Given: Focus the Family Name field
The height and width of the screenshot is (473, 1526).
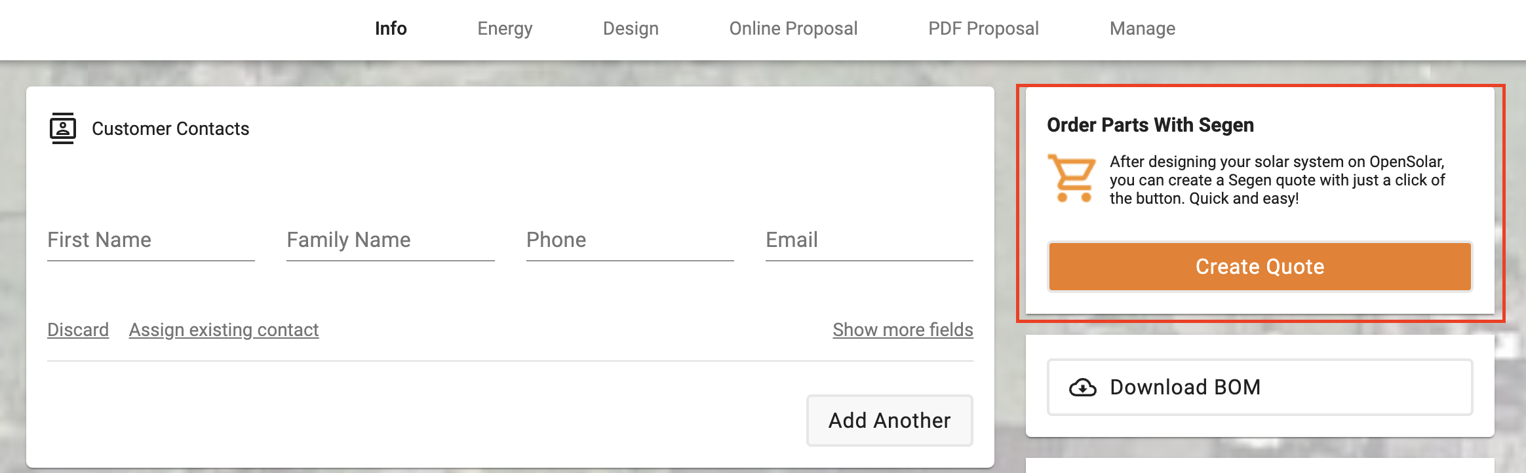Looking at the screenshot, I should (391, 240).
